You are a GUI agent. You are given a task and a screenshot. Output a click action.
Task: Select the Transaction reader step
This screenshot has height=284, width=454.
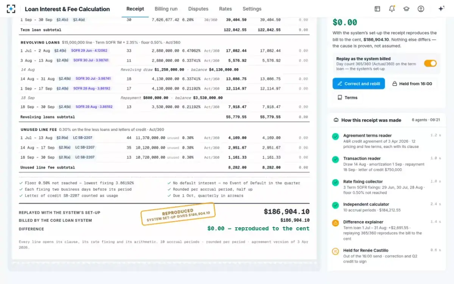point(386,164)
